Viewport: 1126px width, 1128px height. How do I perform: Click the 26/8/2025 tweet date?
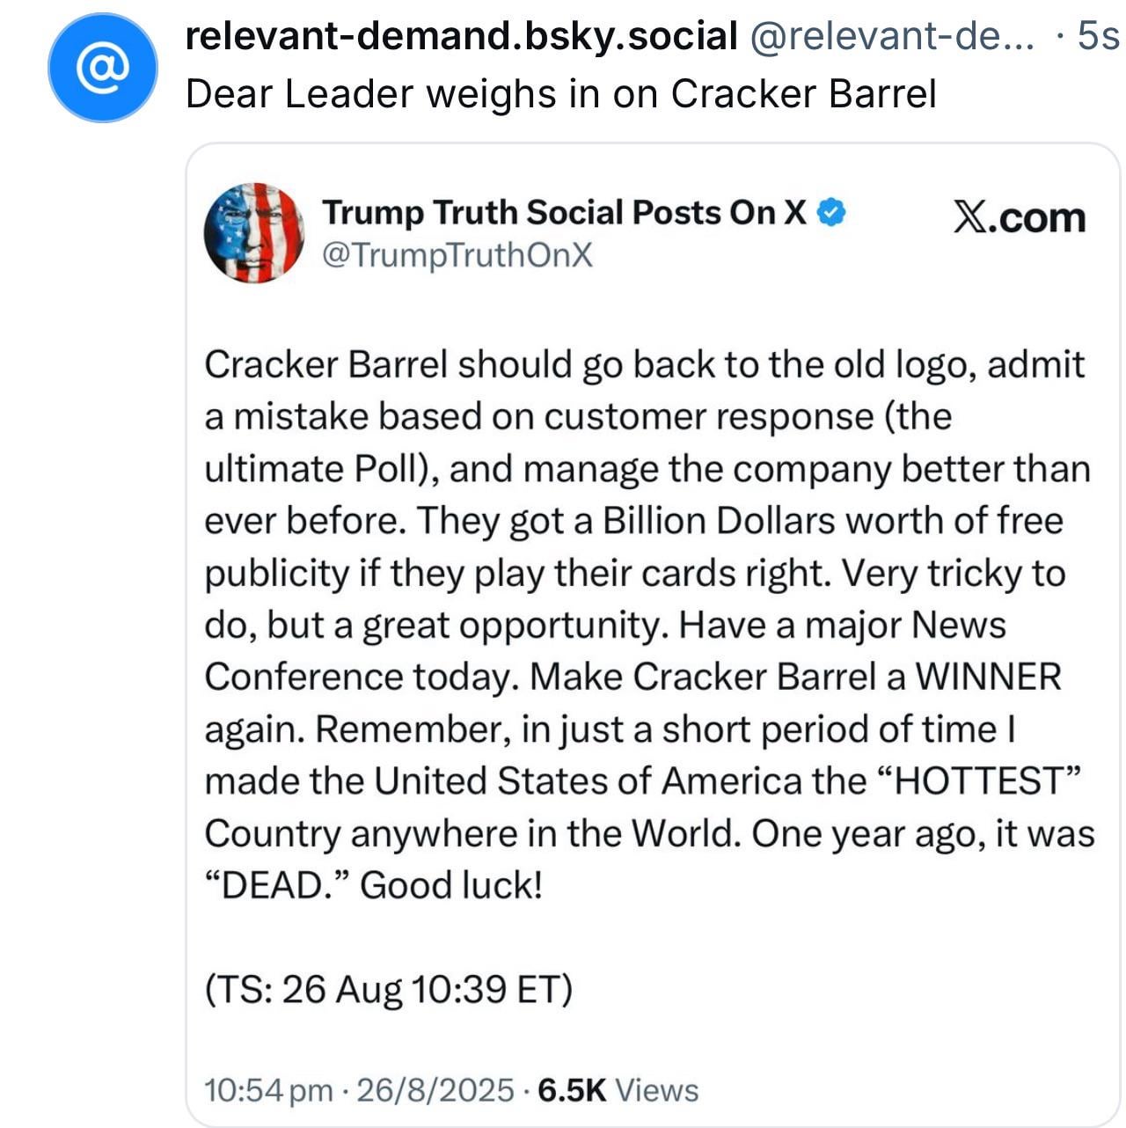(x=435, y=1090)
